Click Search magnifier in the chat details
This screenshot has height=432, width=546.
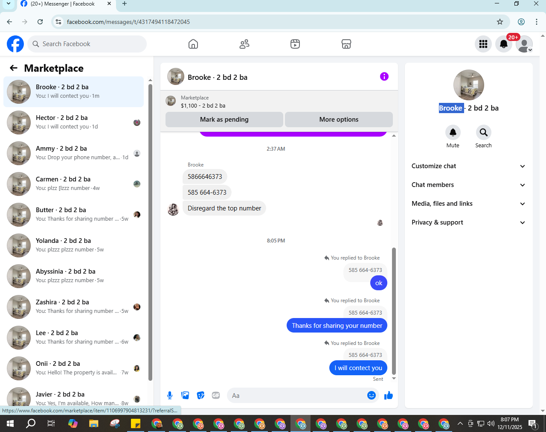click(x=483, y=132)
